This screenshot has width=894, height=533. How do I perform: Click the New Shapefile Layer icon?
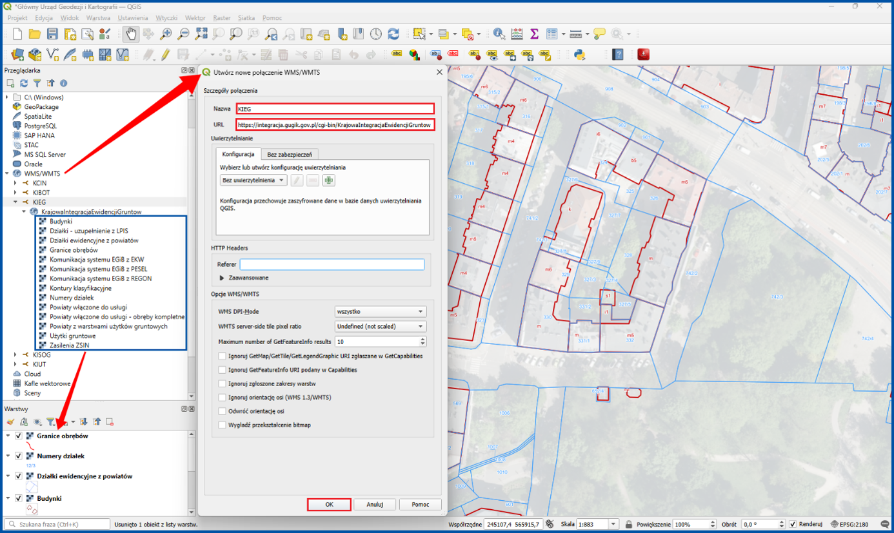(x=52, y=55)
